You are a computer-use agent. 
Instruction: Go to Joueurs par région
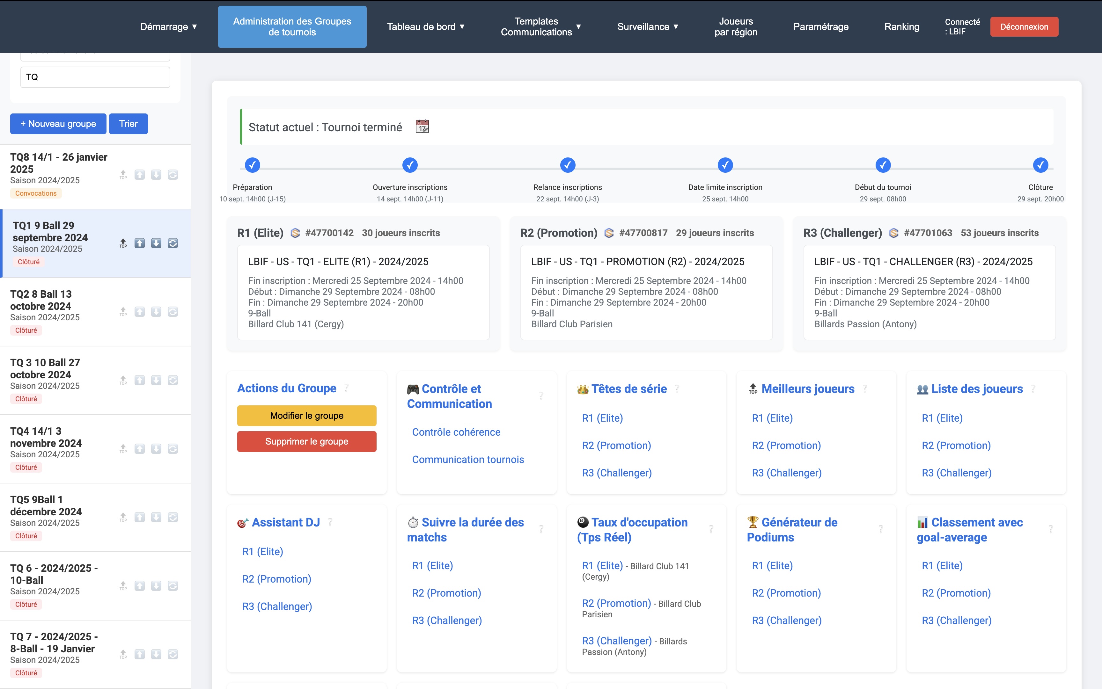pos(735,27)
